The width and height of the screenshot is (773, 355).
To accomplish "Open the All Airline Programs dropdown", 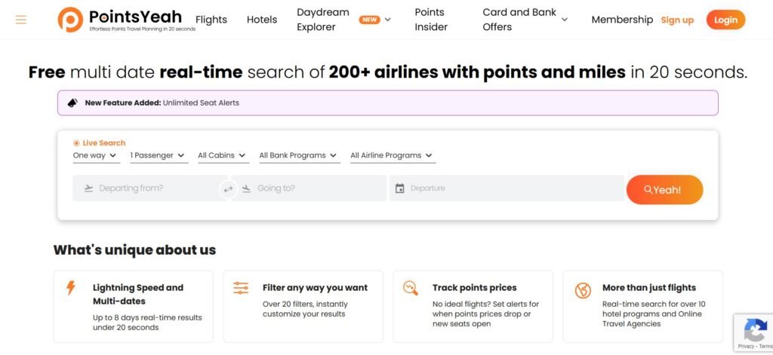I will coord(392,155).
